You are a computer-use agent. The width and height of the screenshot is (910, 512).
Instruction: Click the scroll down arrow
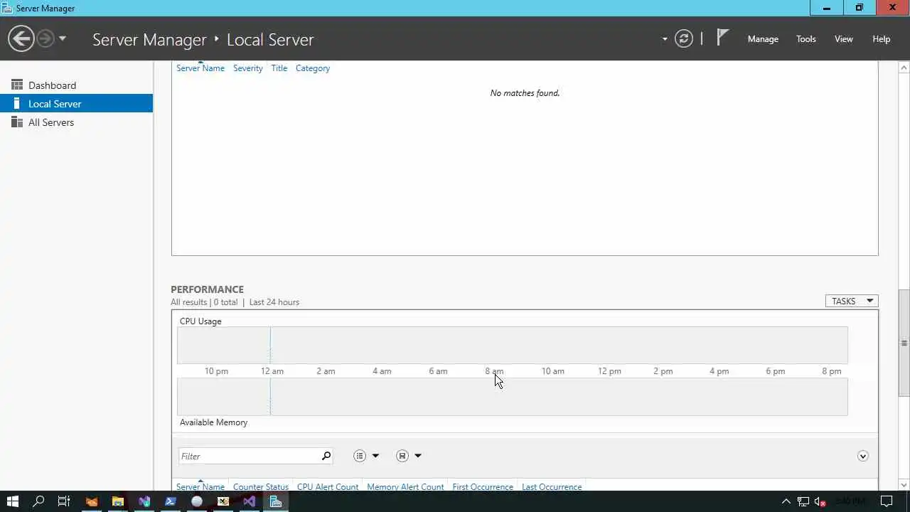click(904, 485)
